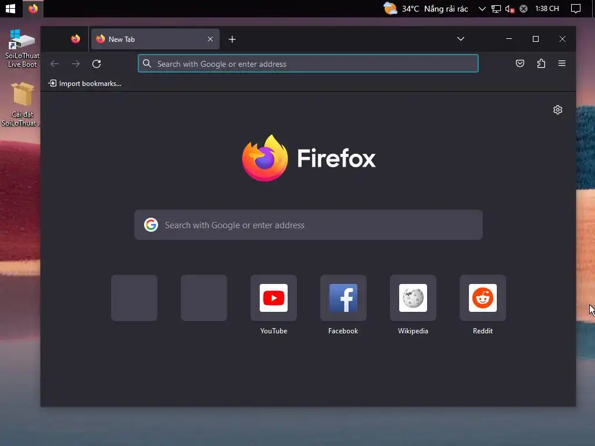The width and height of the screenshot is (595, 446).
Task: Click the Wikipedia label text
Action: 413,330
